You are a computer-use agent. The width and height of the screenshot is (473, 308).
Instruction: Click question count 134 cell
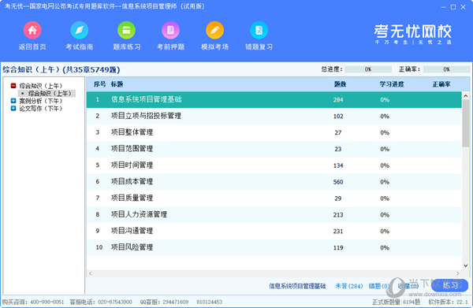(338, 165)
